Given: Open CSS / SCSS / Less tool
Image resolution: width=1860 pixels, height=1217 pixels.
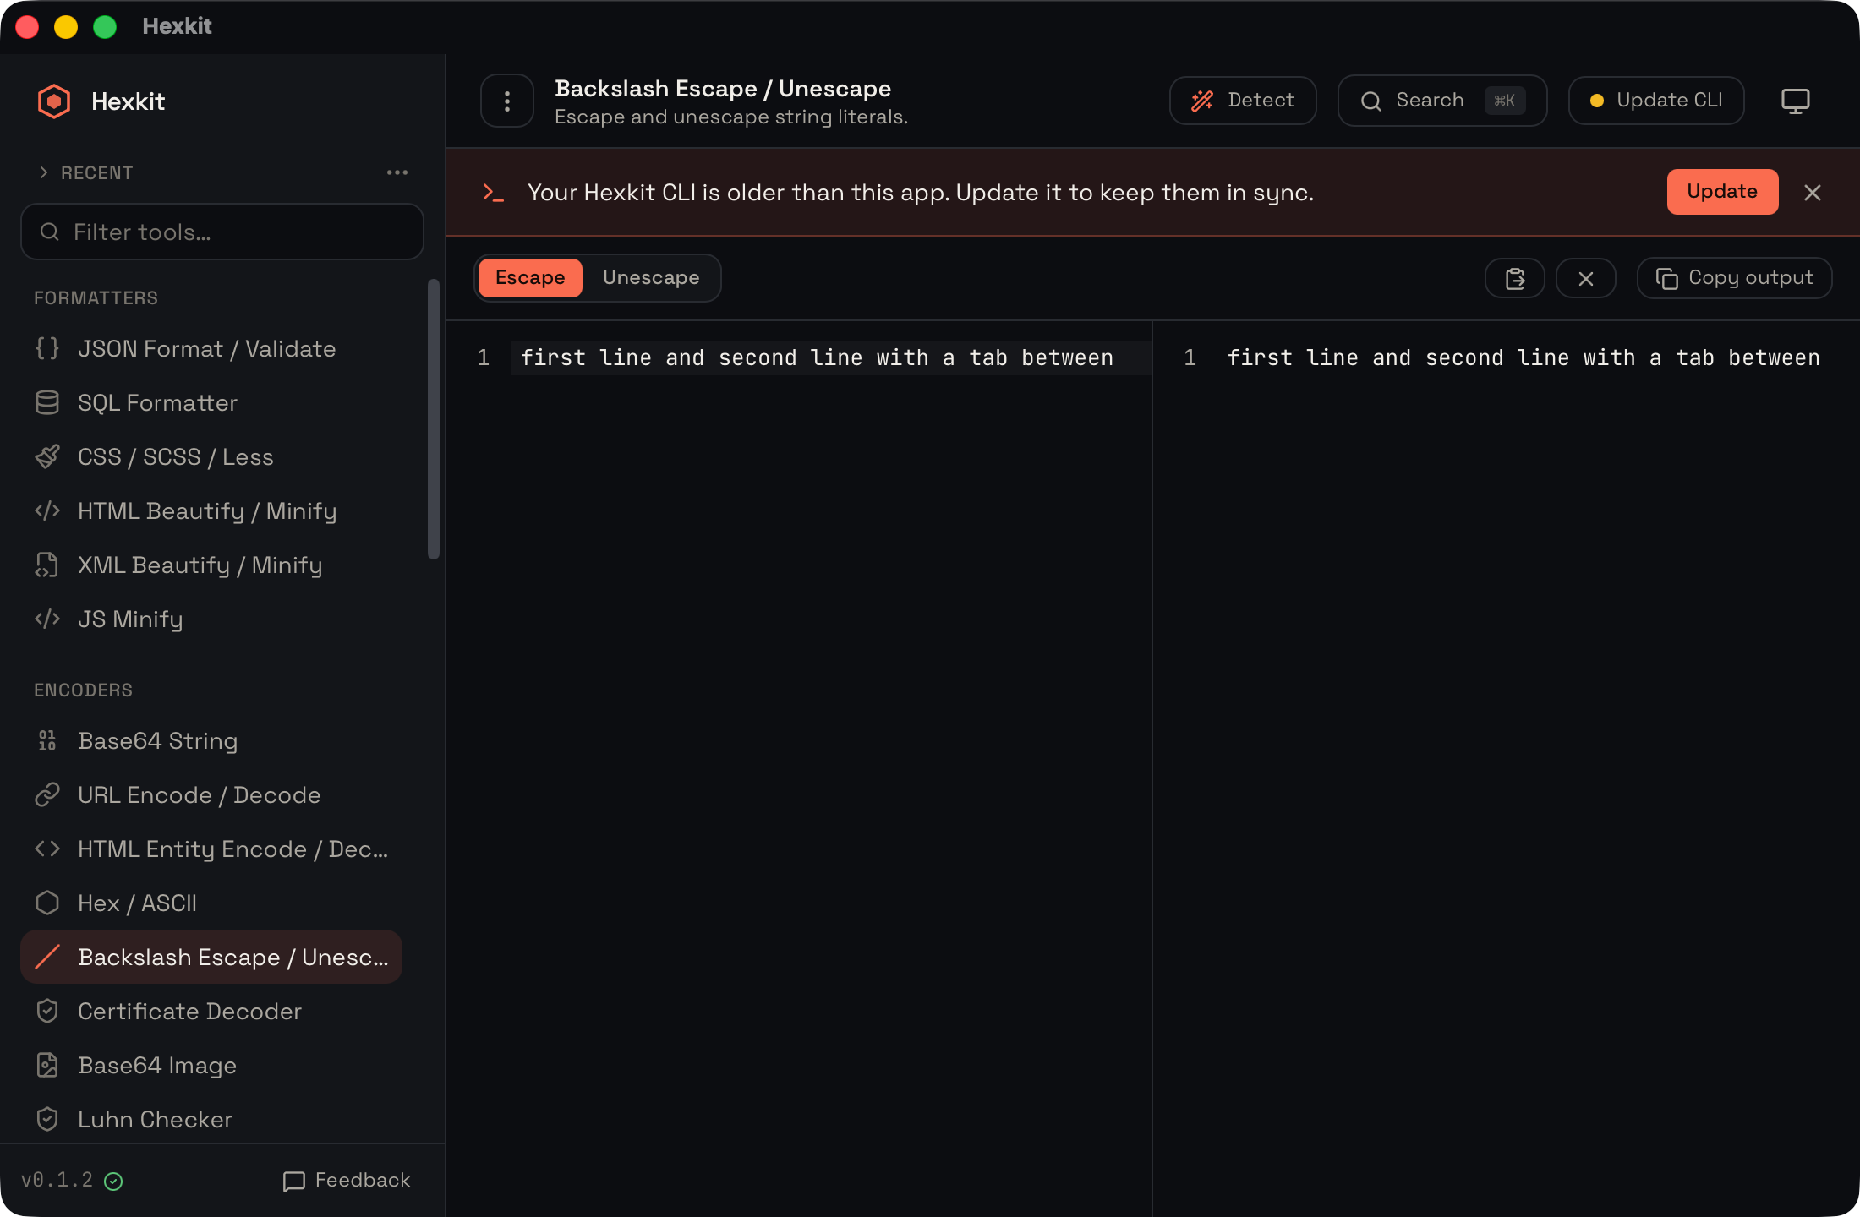Looking at the screenshot, I should pos(211,457).
